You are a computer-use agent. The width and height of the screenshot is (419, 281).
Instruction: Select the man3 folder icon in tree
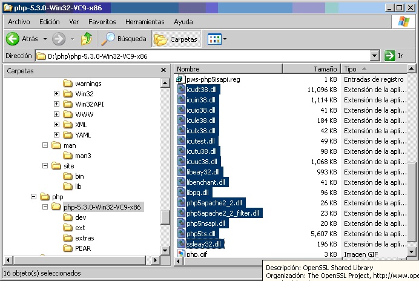[68, 156]
